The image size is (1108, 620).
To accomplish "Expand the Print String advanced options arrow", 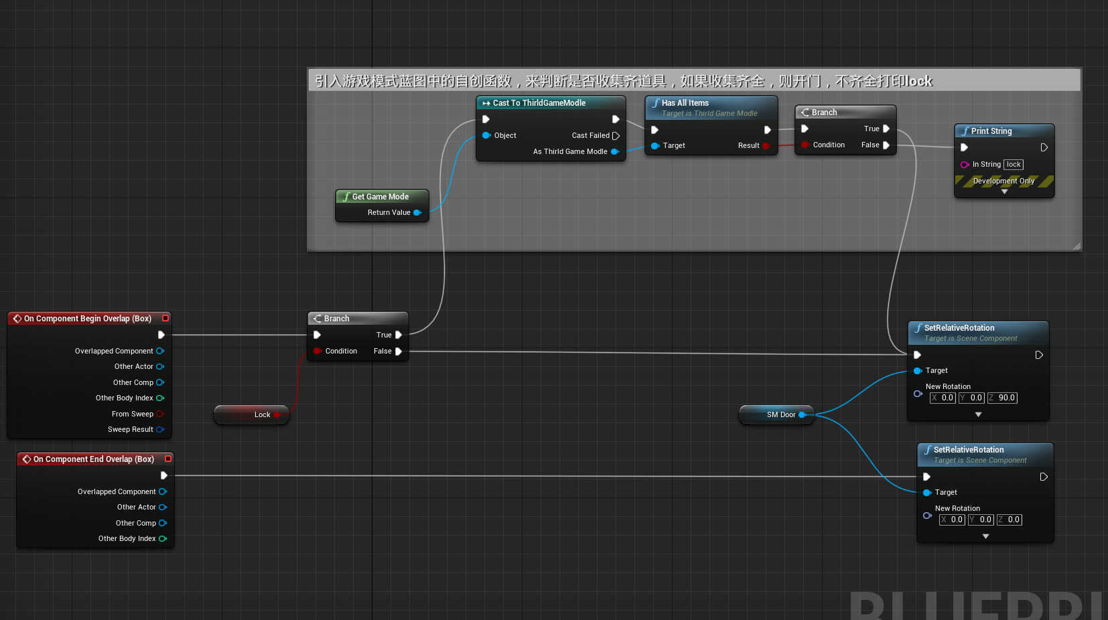I will pyautogui.click(x=1004, y=192).
